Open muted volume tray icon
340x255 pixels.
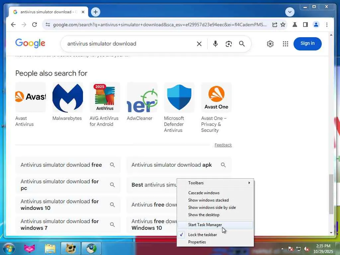click(306, 249)
